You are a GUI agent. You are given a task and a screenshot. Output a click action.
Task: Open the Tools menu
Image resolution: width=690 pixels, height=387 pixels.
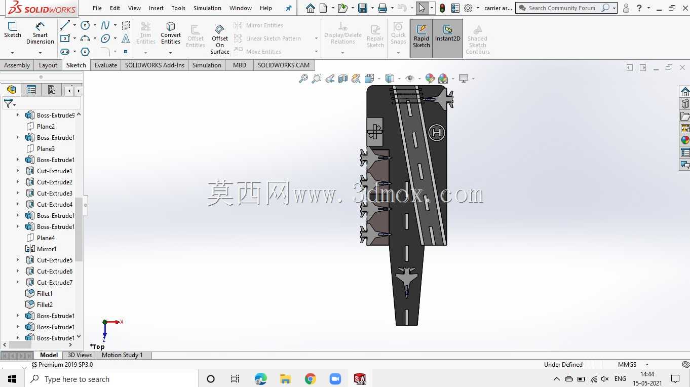[178, 8]
